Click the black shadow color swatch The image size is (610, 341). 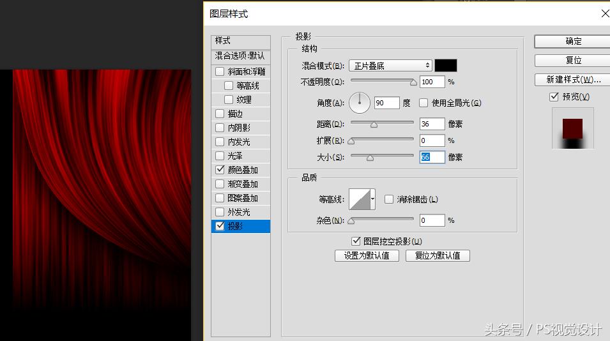446,65
